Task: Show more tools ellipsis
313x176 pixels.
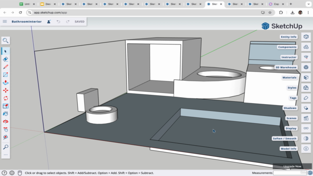Action: click(x=5, y=154)
